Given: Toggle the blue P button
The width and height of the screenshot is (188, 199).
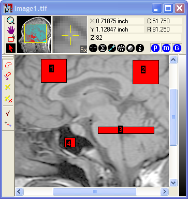Looking at the screenshot, I should [155, 48].
